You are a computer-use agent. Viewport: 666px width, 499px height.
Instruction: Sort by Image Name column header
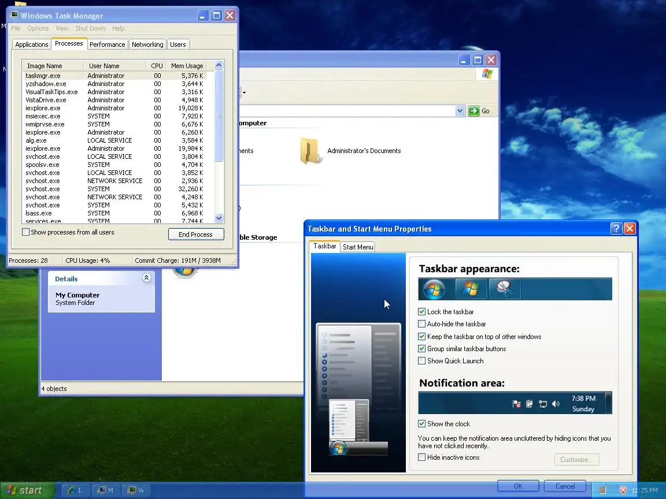point(53,66)
